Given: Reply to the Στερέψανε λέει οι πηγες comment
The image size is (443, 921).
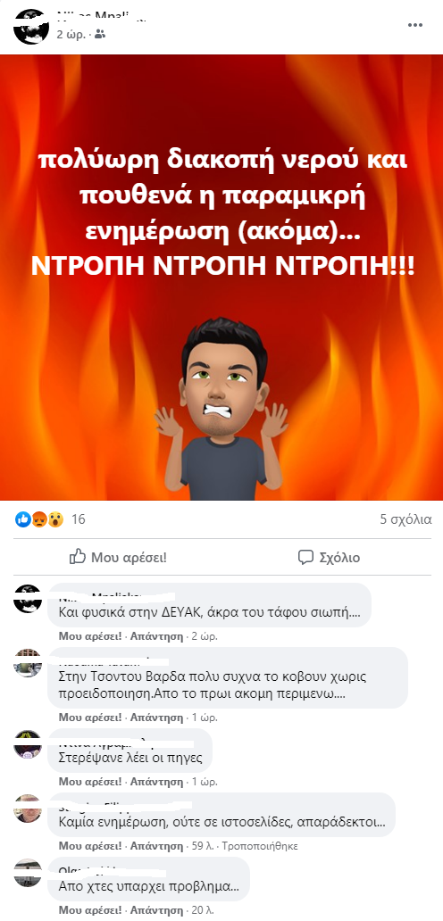Looking at the screenshot, I should click(157, 782).
